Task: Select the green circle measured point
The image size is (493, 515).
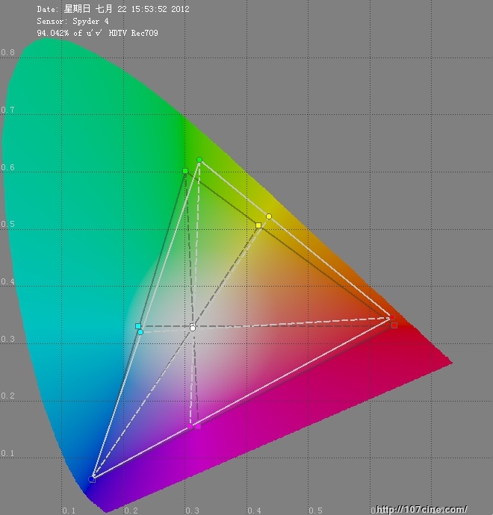Action: pyautogui.click(x=199, y=160)
